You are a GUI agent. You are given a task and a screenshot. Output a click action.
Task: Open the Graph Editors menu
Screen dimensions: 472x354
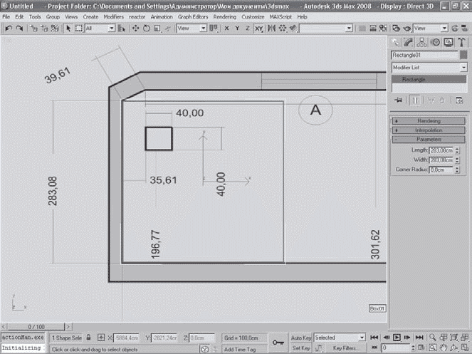(x=194, y=16)
